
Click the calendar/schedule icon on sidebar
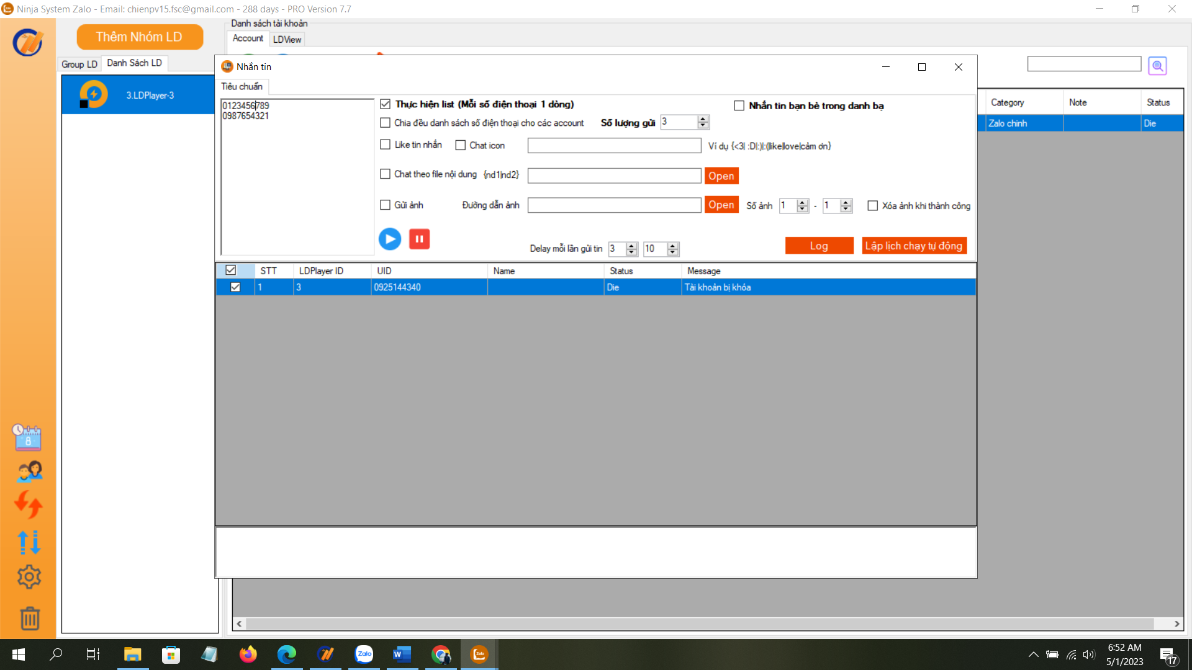(27, 437)
